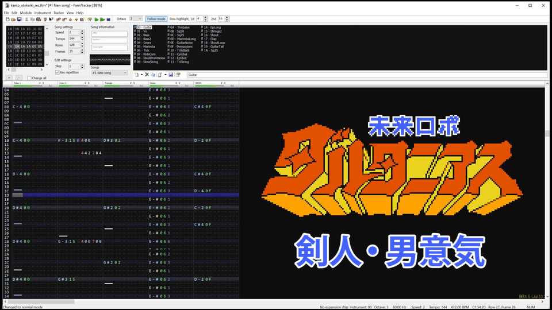The height and width of the screenshot is (310, 552).
Task: Select frame row 1C in the frame list
Action: tap(25, 56)
